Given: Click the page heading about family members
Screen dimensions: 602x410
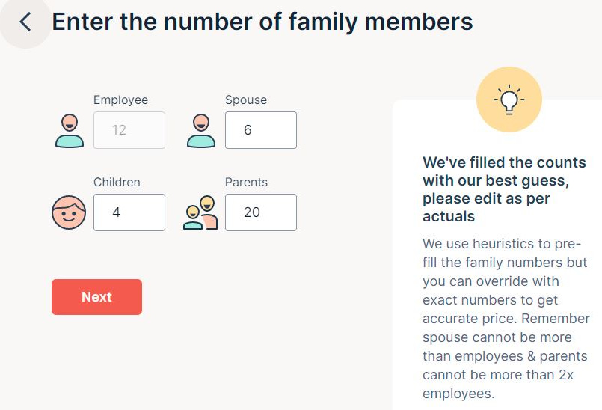Looking at the screenshot, I should 262,22.
